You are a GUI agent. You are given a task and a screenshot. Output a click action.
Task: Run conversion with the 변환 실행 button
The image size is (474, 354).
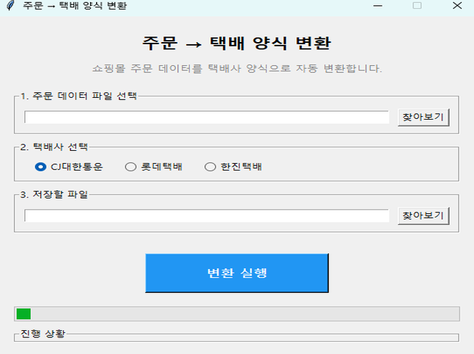237,273
